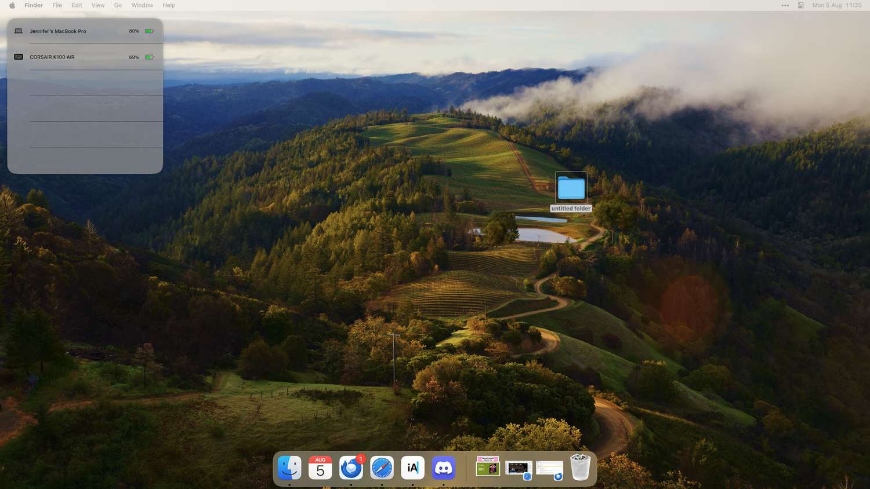
Task: Open the Trash in the Dock
Action: tap(580, 468)
